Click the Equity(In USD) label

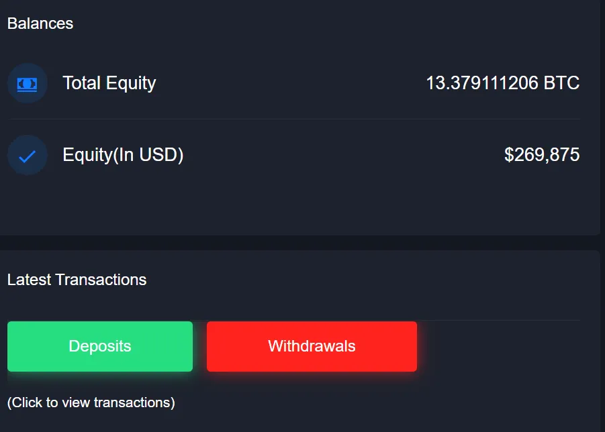pyautogui.click(x=123, y=155)
